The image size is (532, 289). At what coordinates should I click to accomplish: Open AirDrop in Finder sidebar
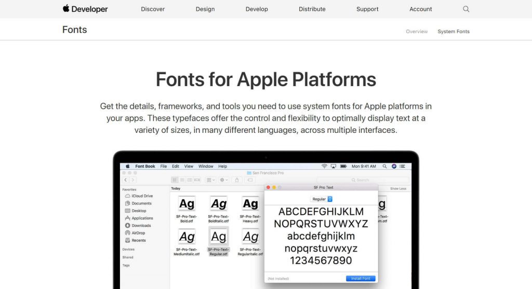click(138, 233)
